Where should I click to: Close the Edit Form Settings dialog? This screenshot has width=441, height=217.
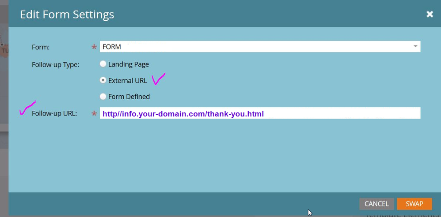[x=430, y=14]
